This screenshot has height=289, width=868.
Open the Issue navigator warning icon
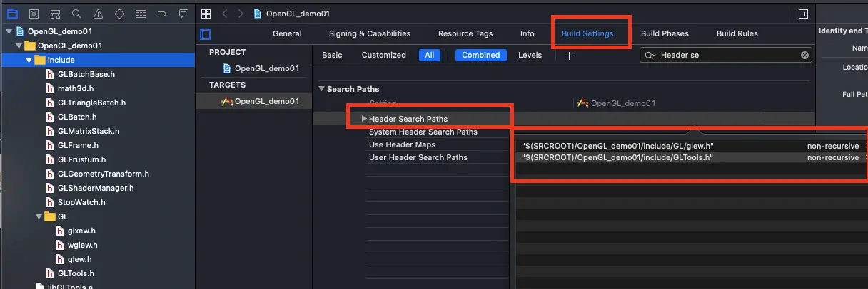tap(98, 14)
